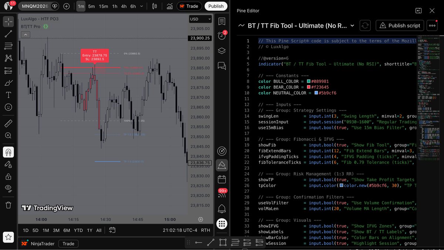444x250 pixels.
Task: Select the 1m timeframe
Action: tap(81, 6)
